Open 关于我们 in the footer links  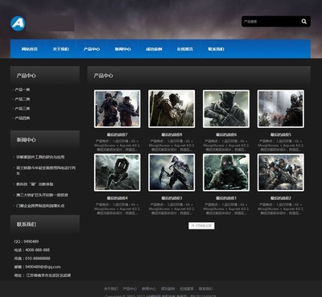point(111,289)
